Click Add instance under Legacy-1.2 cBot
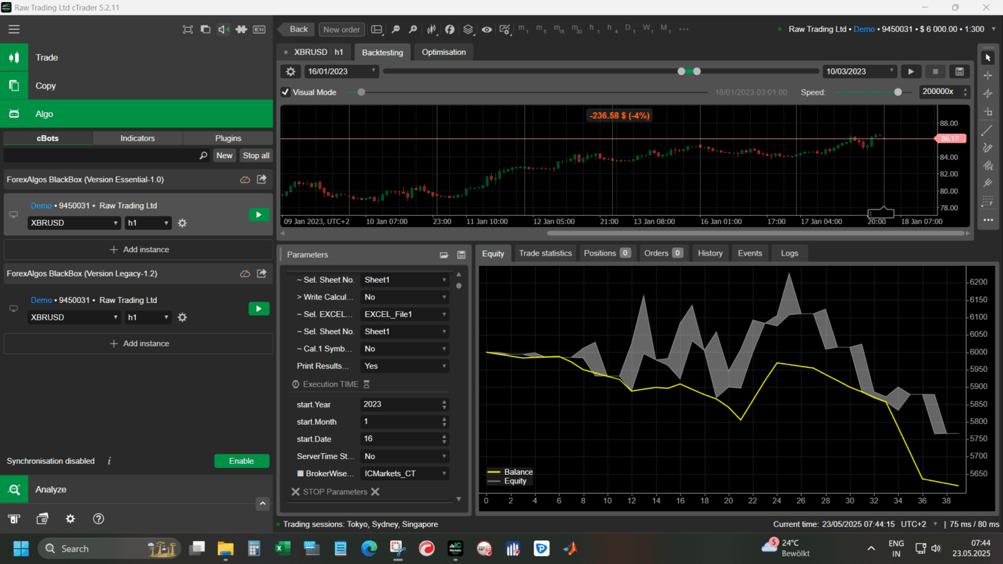 [139, 343]
